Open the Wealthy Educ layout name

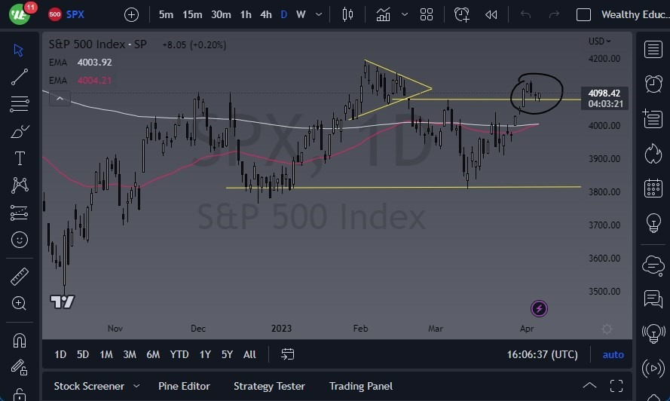tap(635, 15)
